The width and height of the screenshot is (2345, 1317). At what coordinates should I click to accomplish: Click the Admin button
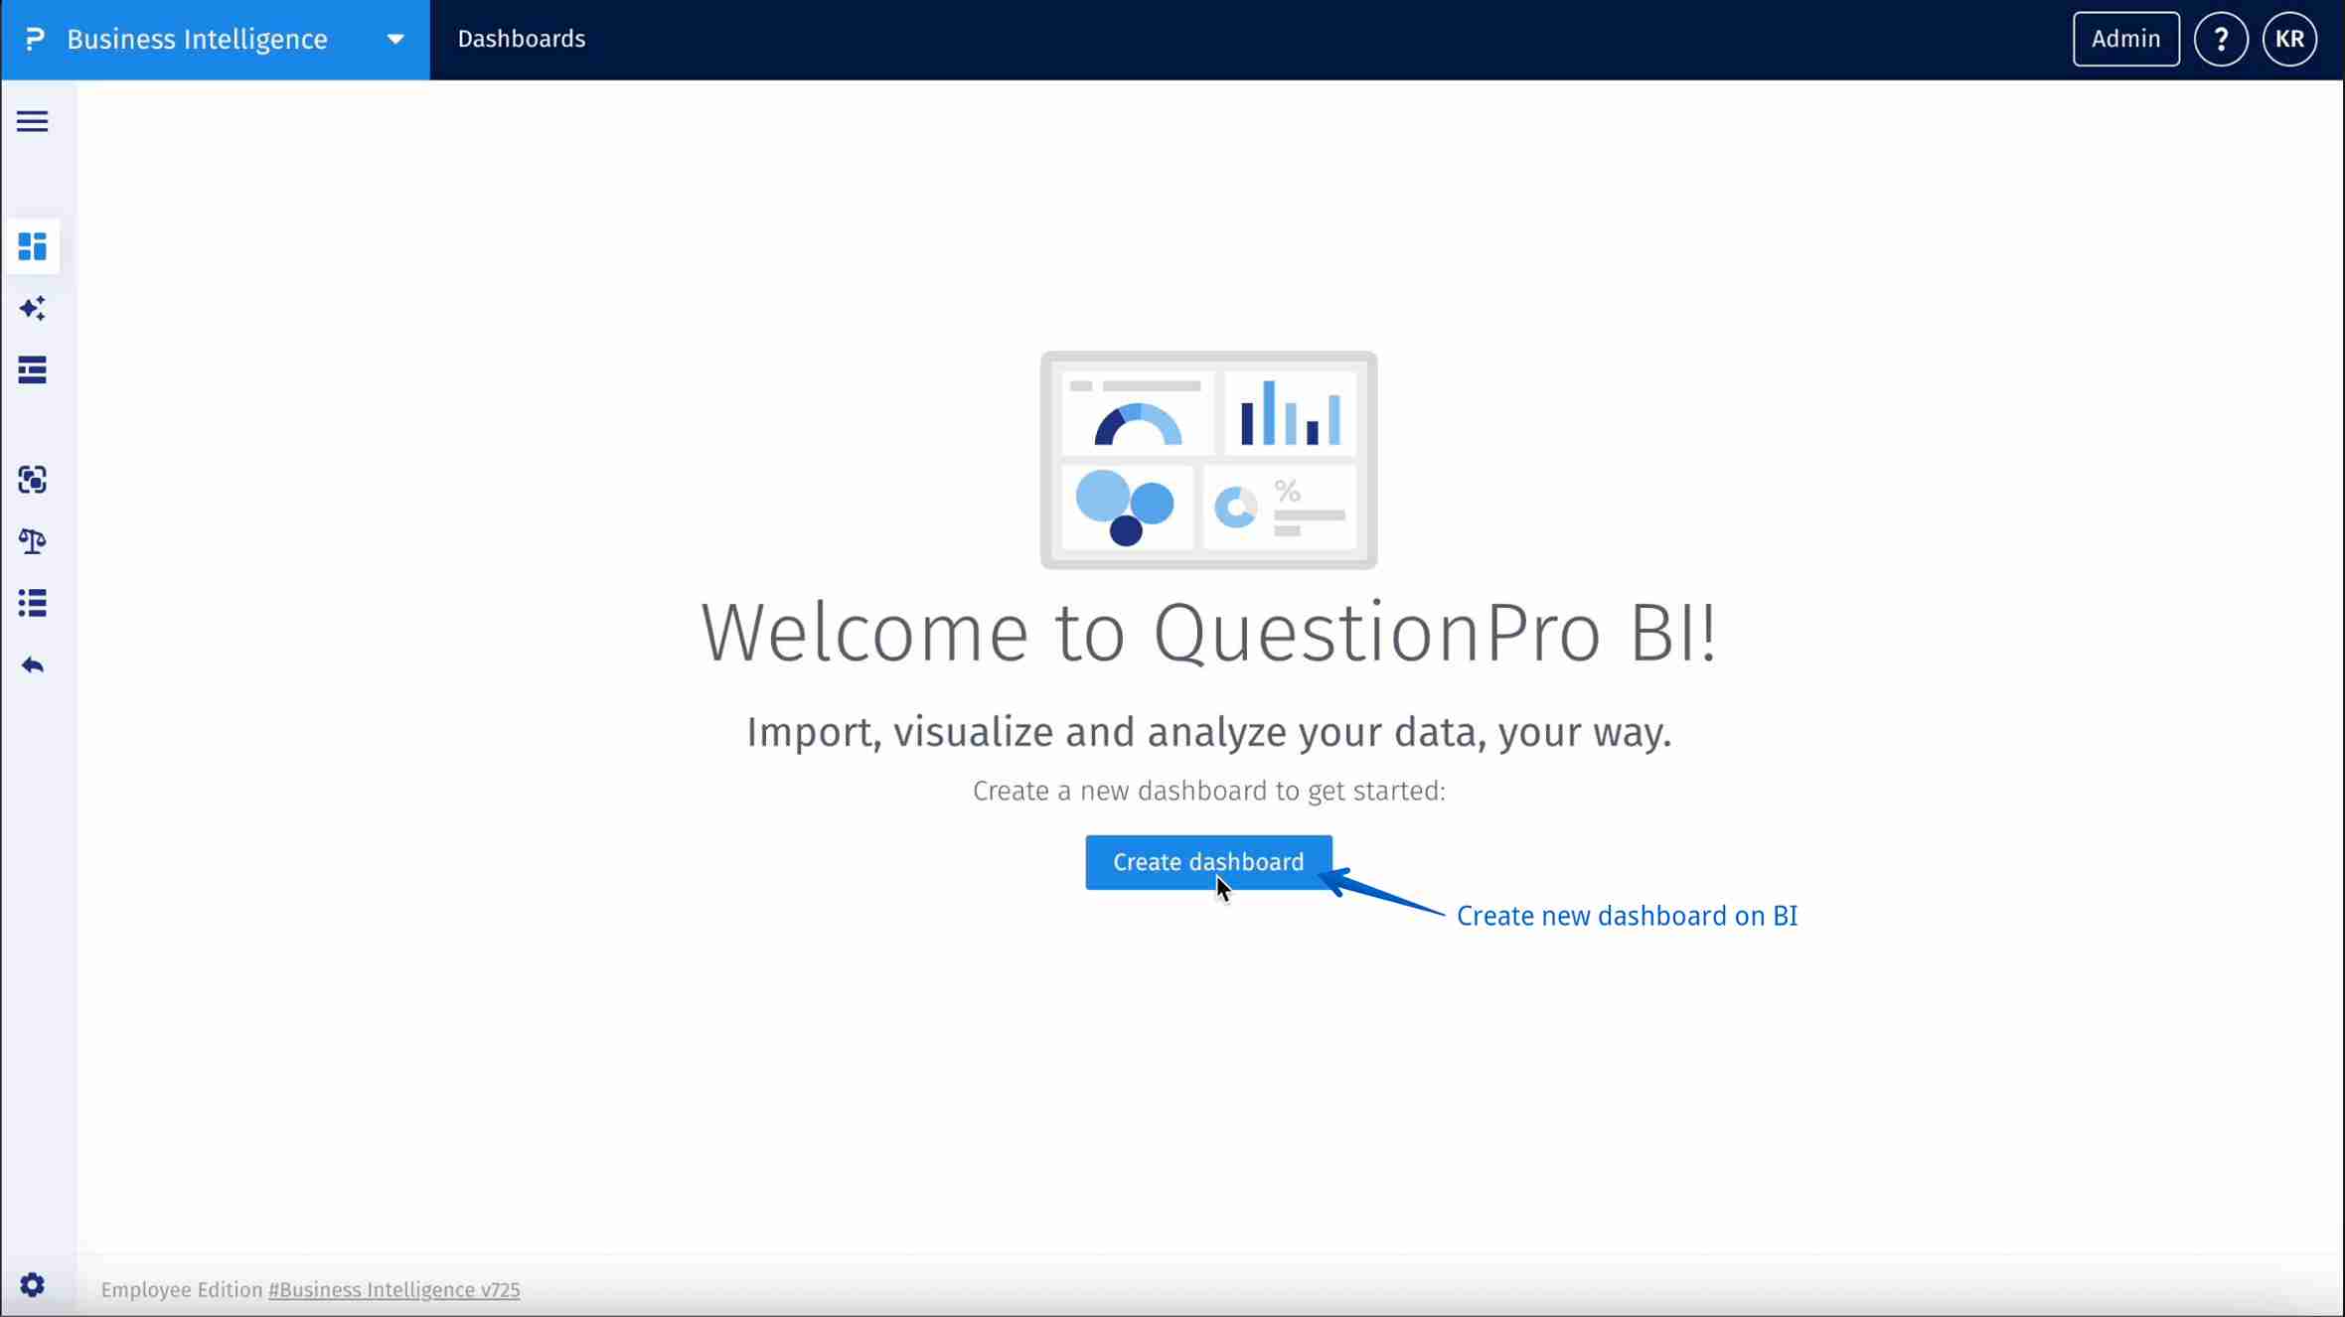2125,38
